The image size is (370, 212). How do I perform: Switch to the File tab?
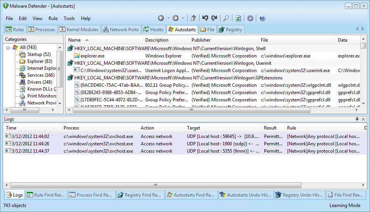click(x=207, y=30)
